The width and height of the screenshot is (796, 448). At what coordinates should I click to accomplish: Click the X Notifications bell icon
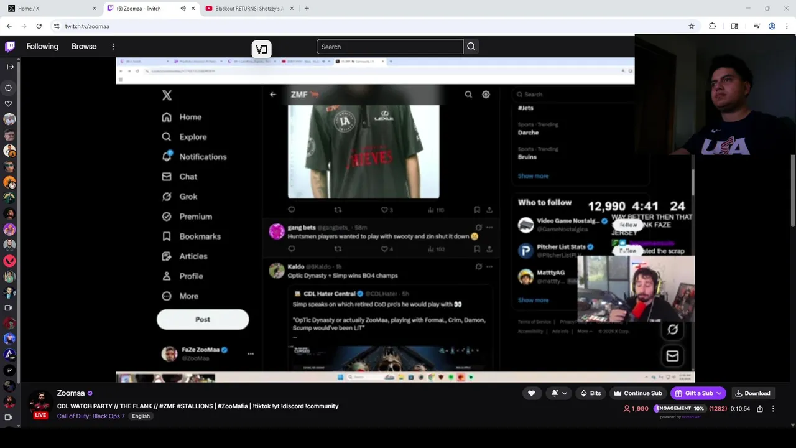[167, 157]
